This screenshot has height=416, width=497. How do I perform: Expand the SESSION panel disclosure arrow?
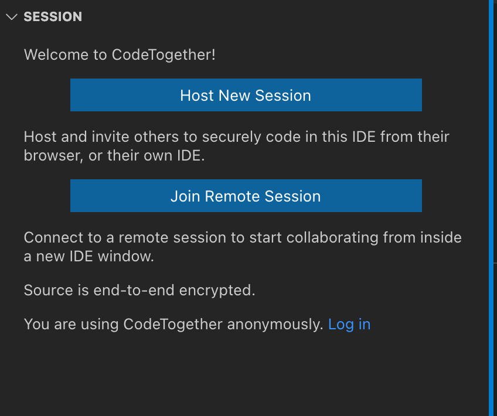point(12,17)
